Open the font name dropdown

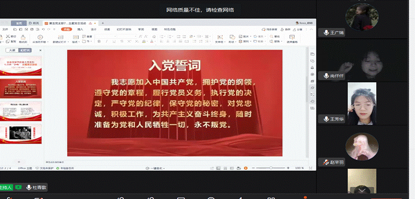(107, 36)
